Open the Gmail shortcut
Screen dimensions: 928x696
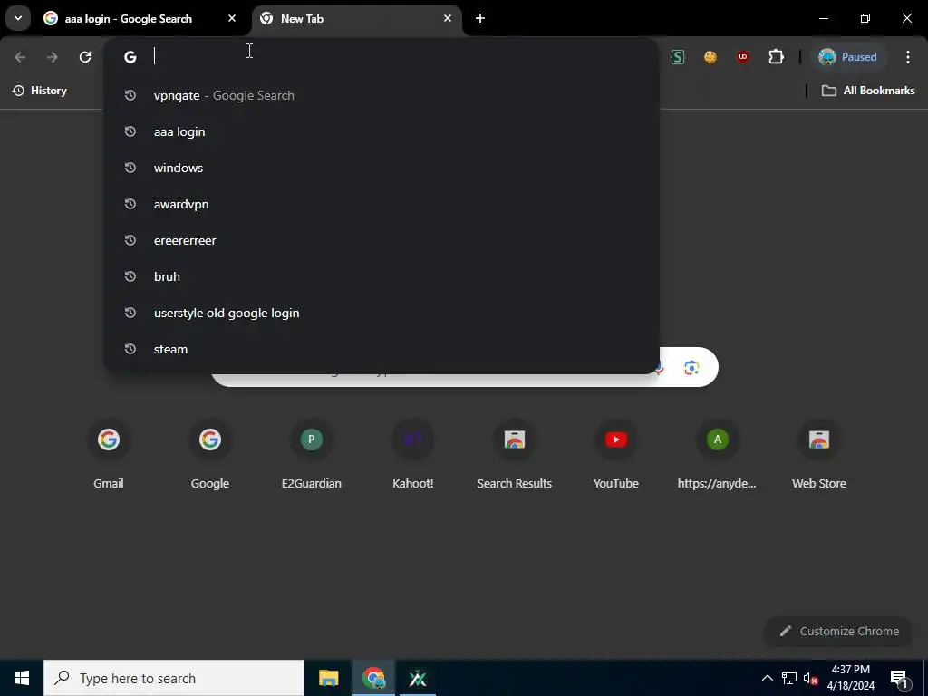[x=109, y=456]
